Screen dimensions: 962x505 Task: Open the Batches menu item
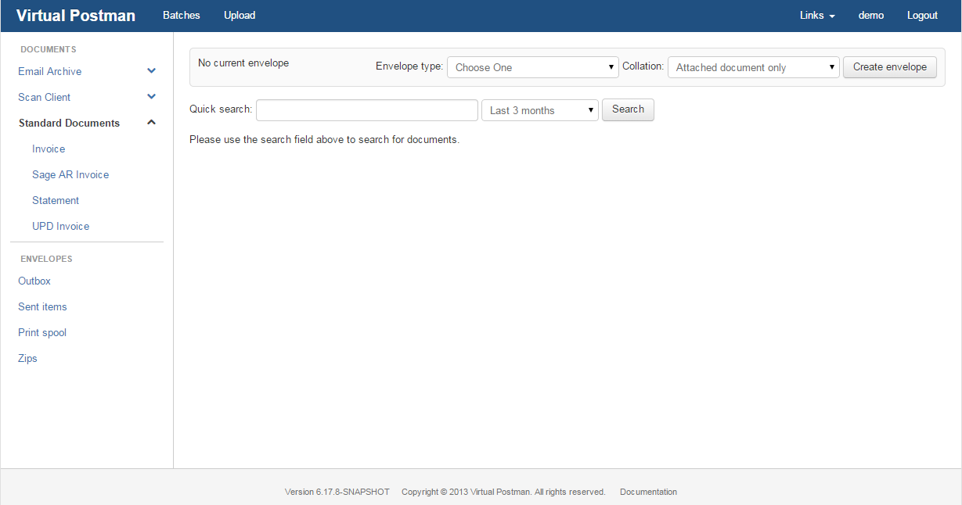181,16
